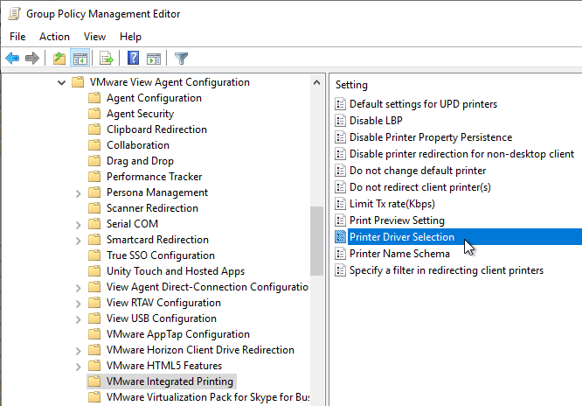Click the Filter funnel toolbar icon
The width and height of the screenshot is (582, 406).
(181, 59)
